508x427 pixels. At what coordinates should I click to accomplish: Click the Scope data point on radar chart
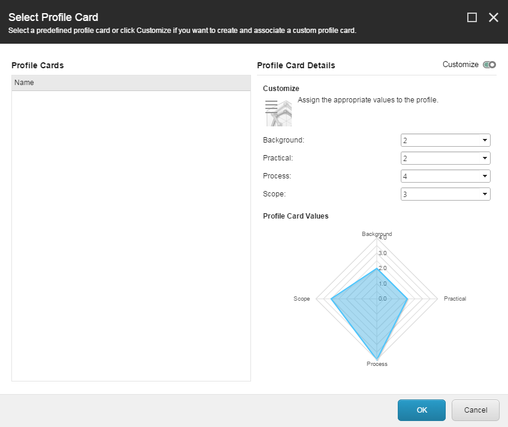(x=331, y=298)
